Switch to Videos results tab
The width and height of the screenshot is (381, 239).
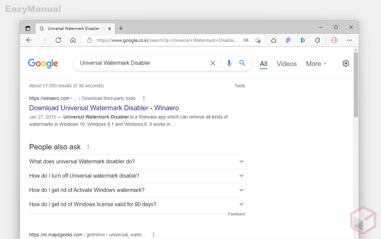pos(287,64)
